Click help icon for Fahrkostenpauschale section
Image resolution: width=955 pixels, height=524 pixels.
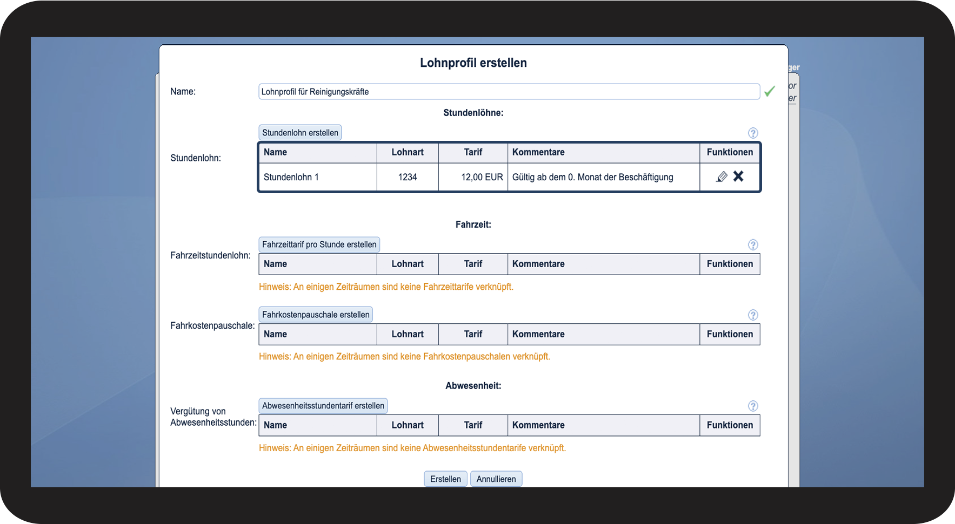[x=753, y=315]
